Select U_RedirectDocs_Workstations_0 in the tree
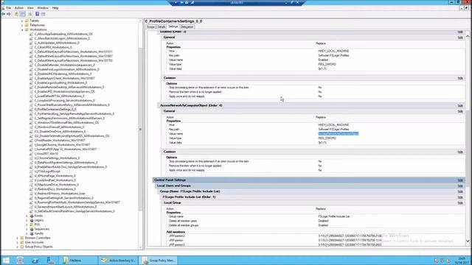 click(55, 189)
